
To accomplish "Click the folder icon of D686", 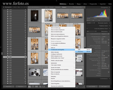I will pos(8,83).
